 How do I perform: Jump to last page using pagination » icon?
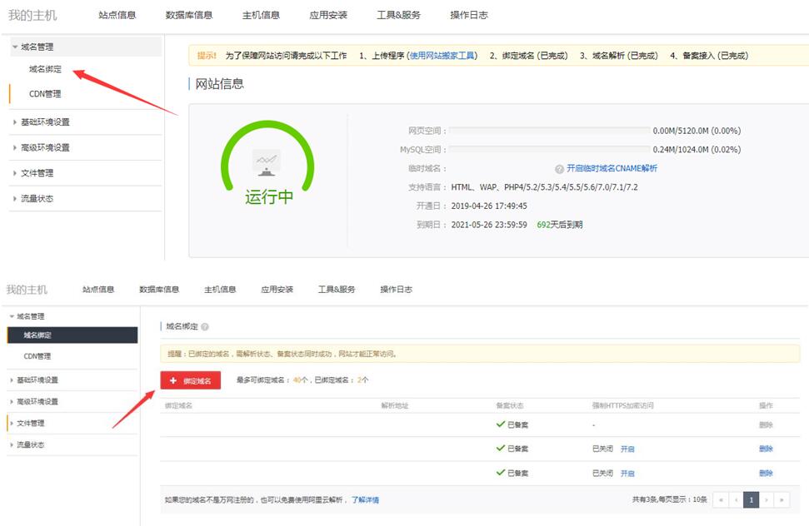(782, 500)
